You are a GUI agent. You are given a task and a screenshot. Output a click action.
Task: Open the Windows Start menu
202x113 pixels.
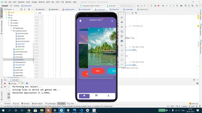[x=3, y=110]
